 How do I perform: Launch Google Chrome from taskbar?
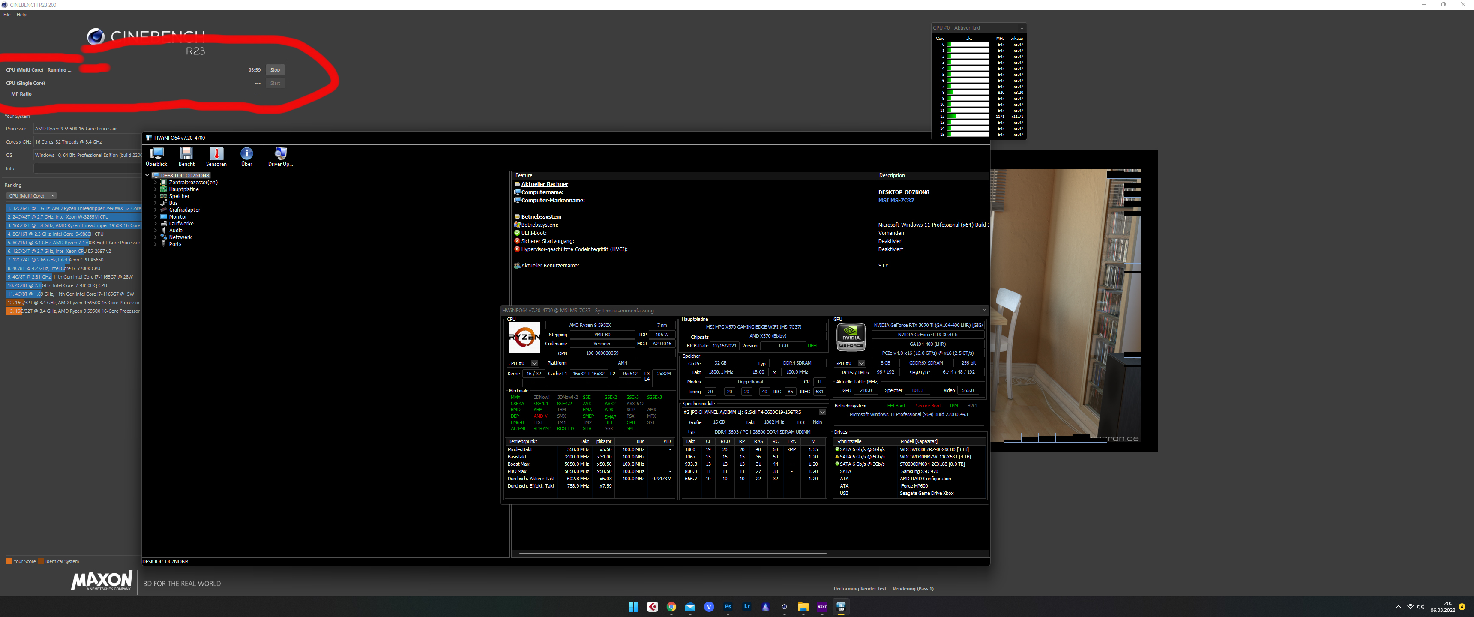[x=671, y=607]
